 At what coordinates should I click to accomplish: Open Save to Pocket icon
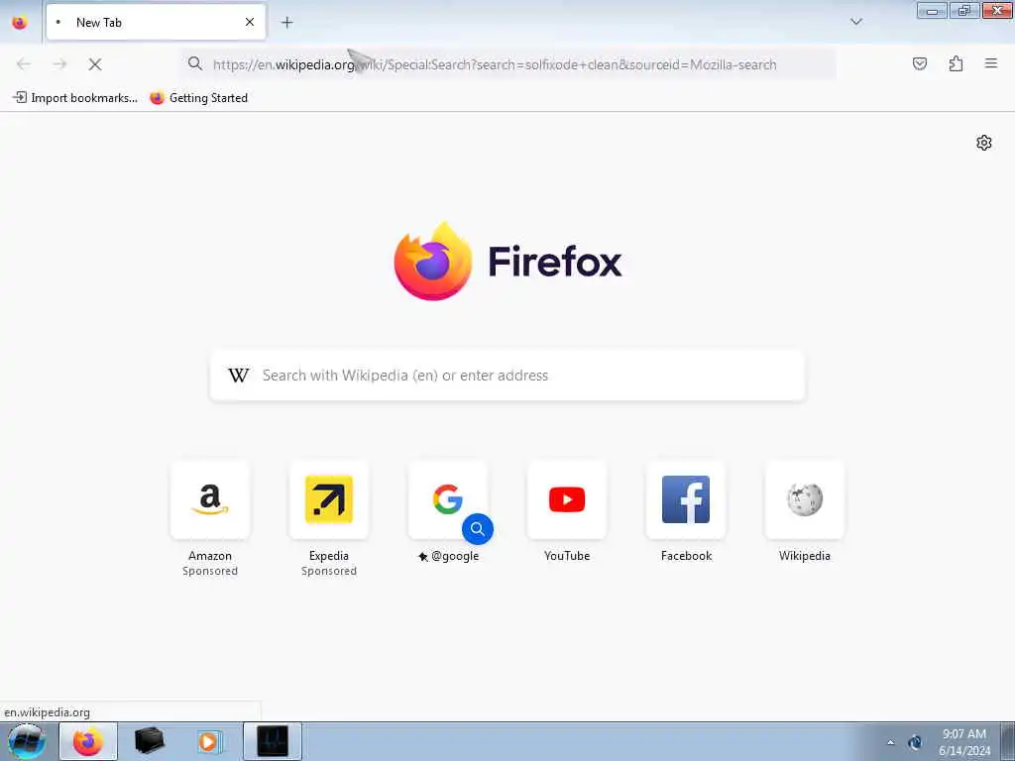pyautogui.click(x=919, y=63)
